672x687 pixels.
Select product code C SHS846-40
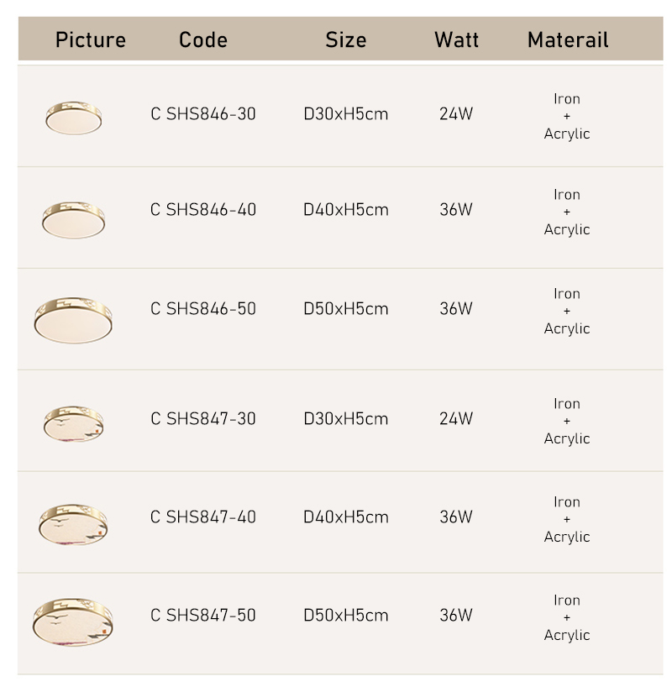click(203, 210)
